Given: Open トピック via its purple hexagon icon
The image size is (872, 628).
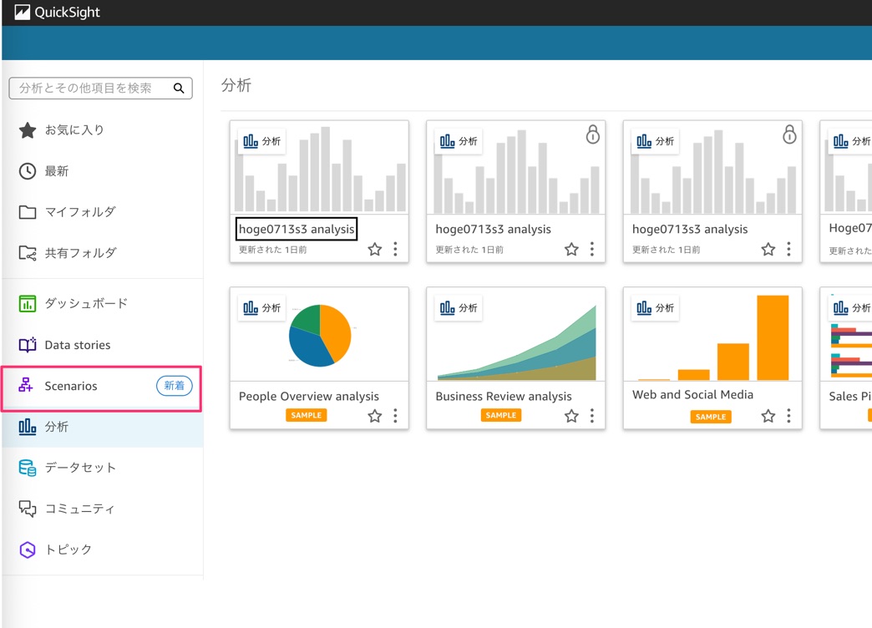Looking at the screenshot, I should click(x=28, y=549).
